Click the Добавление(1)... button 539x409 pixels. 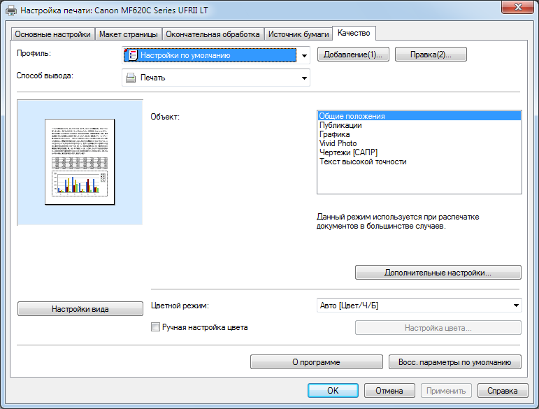tap(353, 55)
